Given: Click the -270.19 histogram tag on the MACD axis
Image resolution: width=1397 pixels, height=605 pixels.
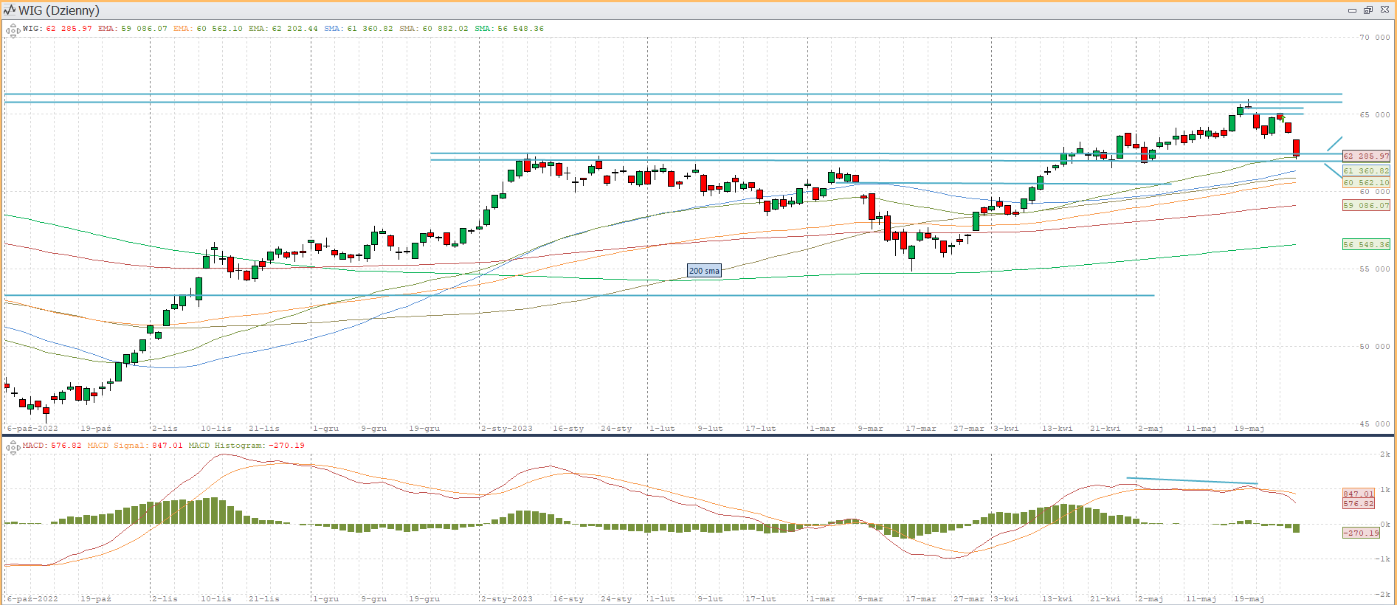Looking at the screenshot, I should tap(1361, 533).
